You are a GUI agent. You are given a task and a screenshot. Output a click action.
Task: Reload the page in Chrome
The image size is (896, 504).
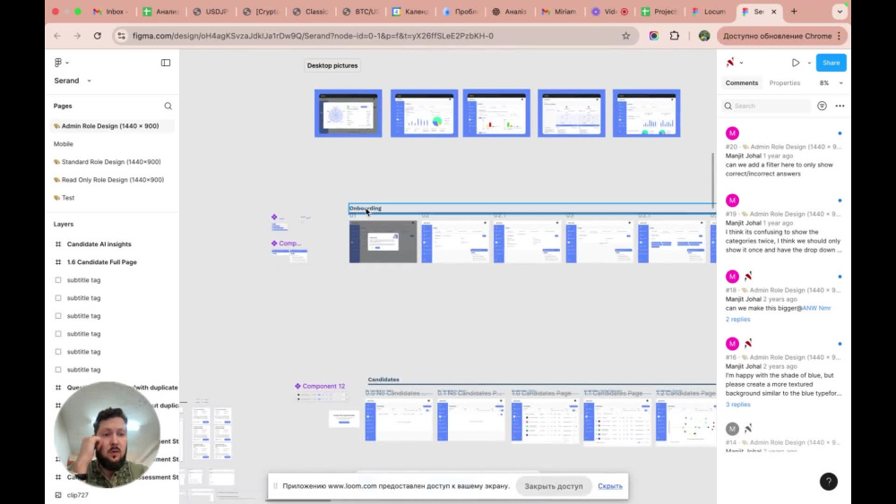point(97,36)
